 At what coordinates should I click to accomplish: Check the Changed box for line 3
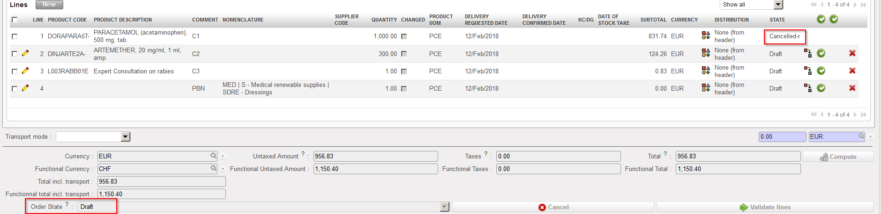click(x=404, y=71)
